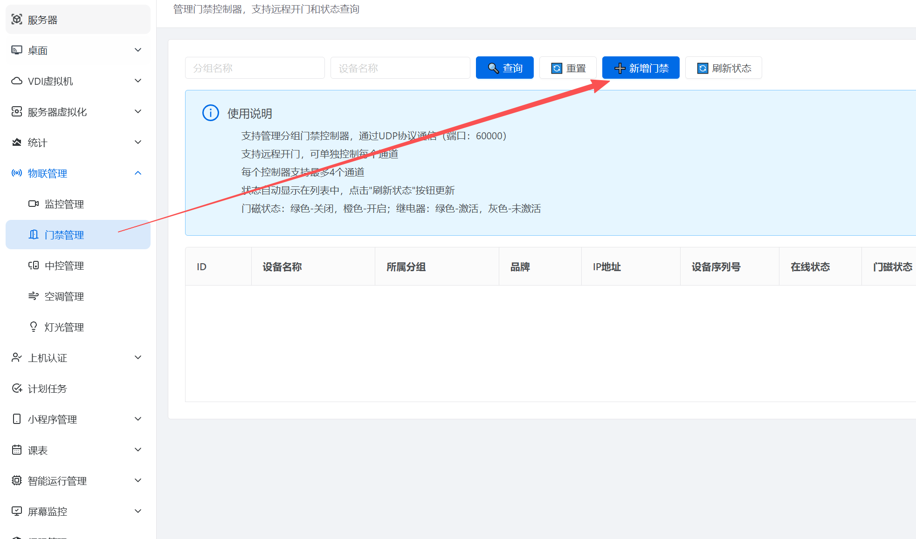Collapse the 物联管理 menu chevron

(138, 173)
